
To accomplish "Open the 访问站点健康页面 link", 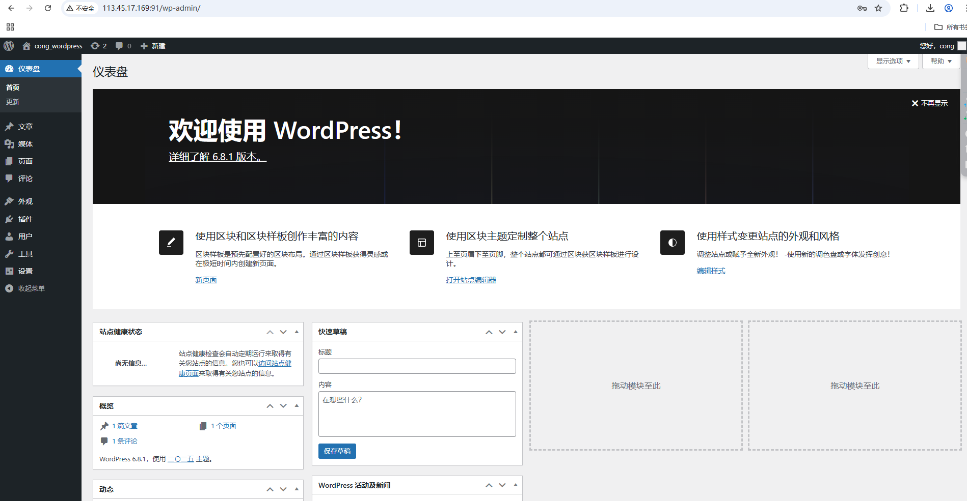I will coord(235,368).
